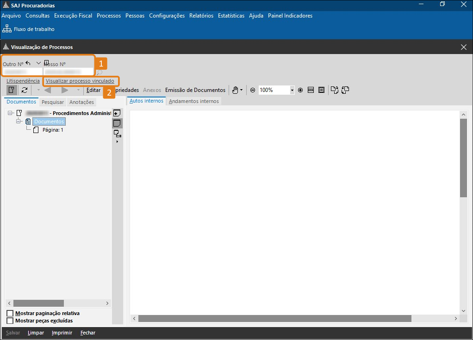The height and width of the screenshot is (340, 473).
Task: Click the refresh arrows toolbar icon
Action: click(x=25, y=90)
